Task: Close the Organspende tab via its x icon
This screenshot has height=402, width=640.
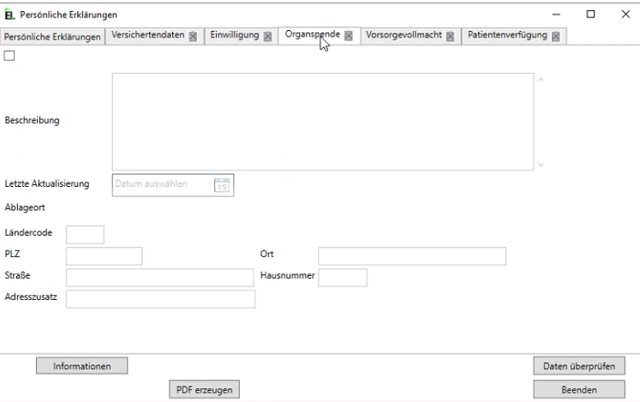Action: pos(348,36)
